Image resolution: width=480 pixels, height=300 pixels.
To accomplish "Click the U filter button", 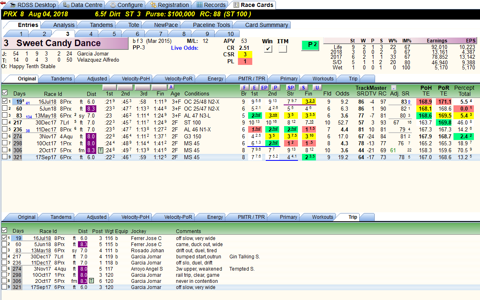I will coord(317,87).
